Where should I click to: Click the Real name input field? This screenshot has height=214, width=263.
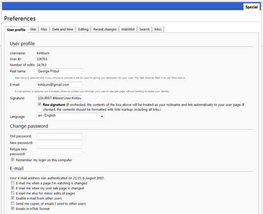coord(59,71)
